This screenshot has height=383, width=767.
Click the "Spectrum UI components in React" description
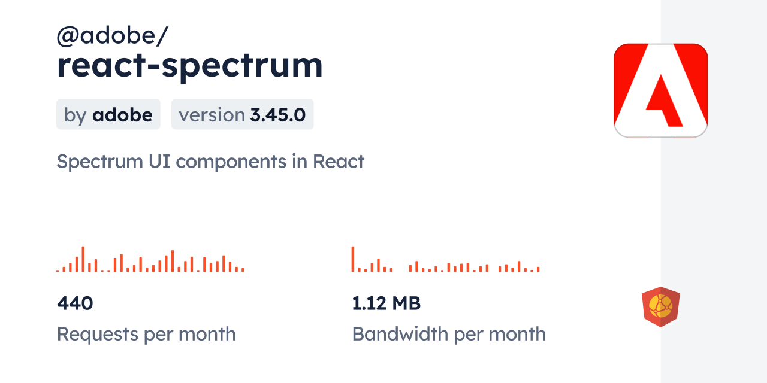[210, 162]
